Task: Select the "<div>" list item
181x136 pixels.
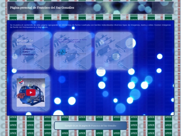Action: (26, 52)
